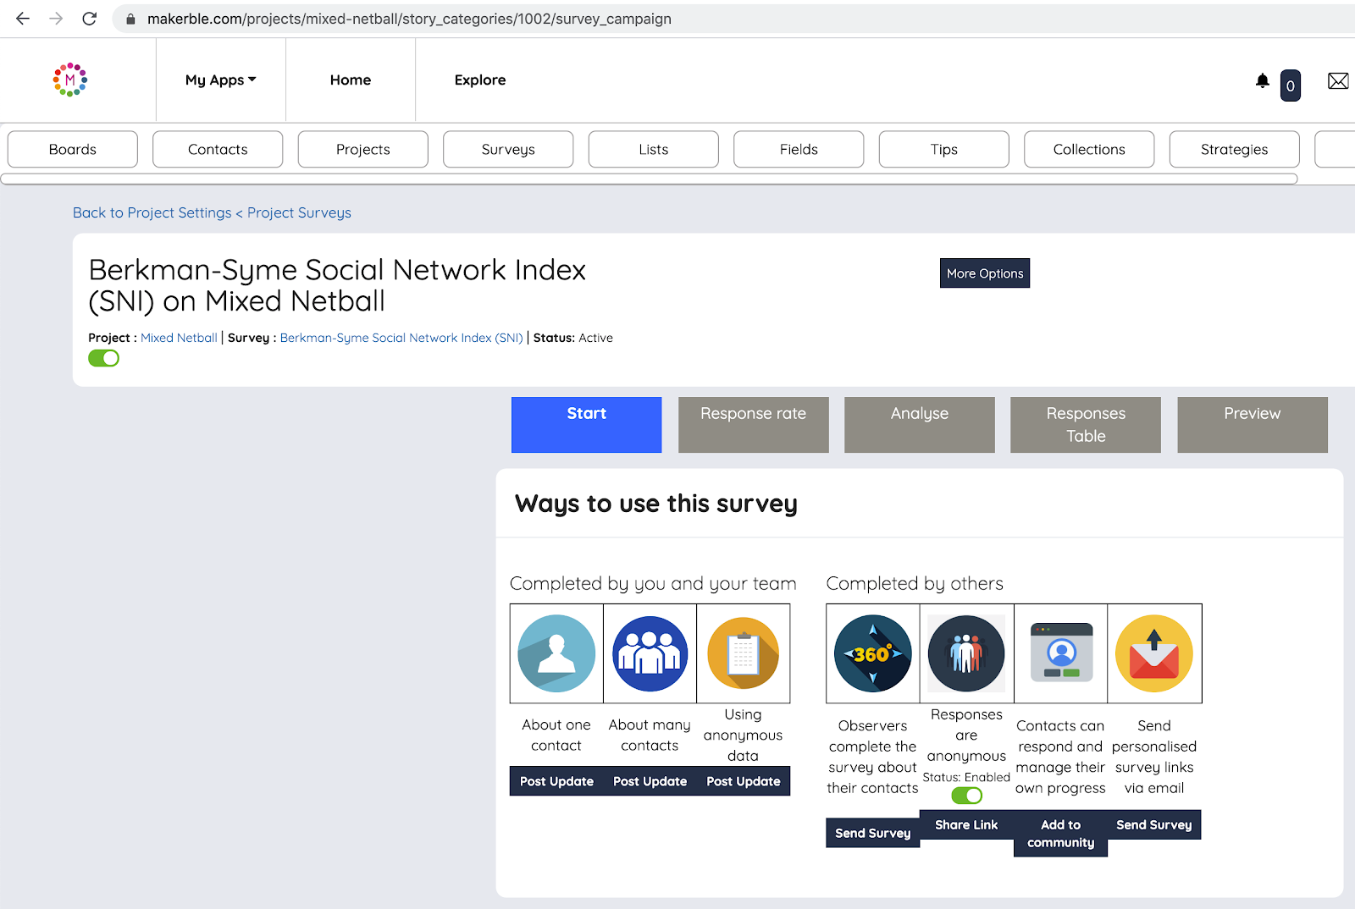Screen dimensions: 1355x909
Task: Open the Surveys section
Action: pyautogui.click(x=508, y=149)
